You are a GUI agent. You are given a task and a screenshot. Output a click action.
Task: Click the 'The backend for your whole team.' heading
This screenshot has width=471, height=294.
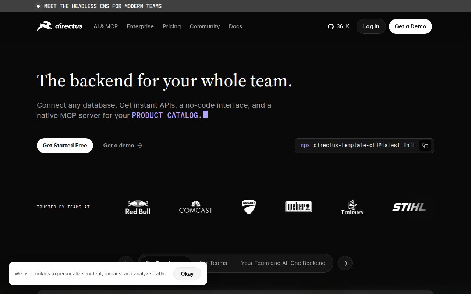(x=164, y=80)
